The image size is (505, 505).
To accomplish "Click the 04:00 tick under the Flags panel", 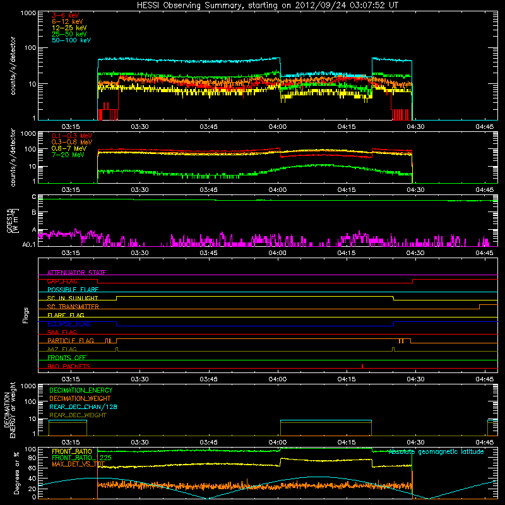I will (x=278, y=379).
